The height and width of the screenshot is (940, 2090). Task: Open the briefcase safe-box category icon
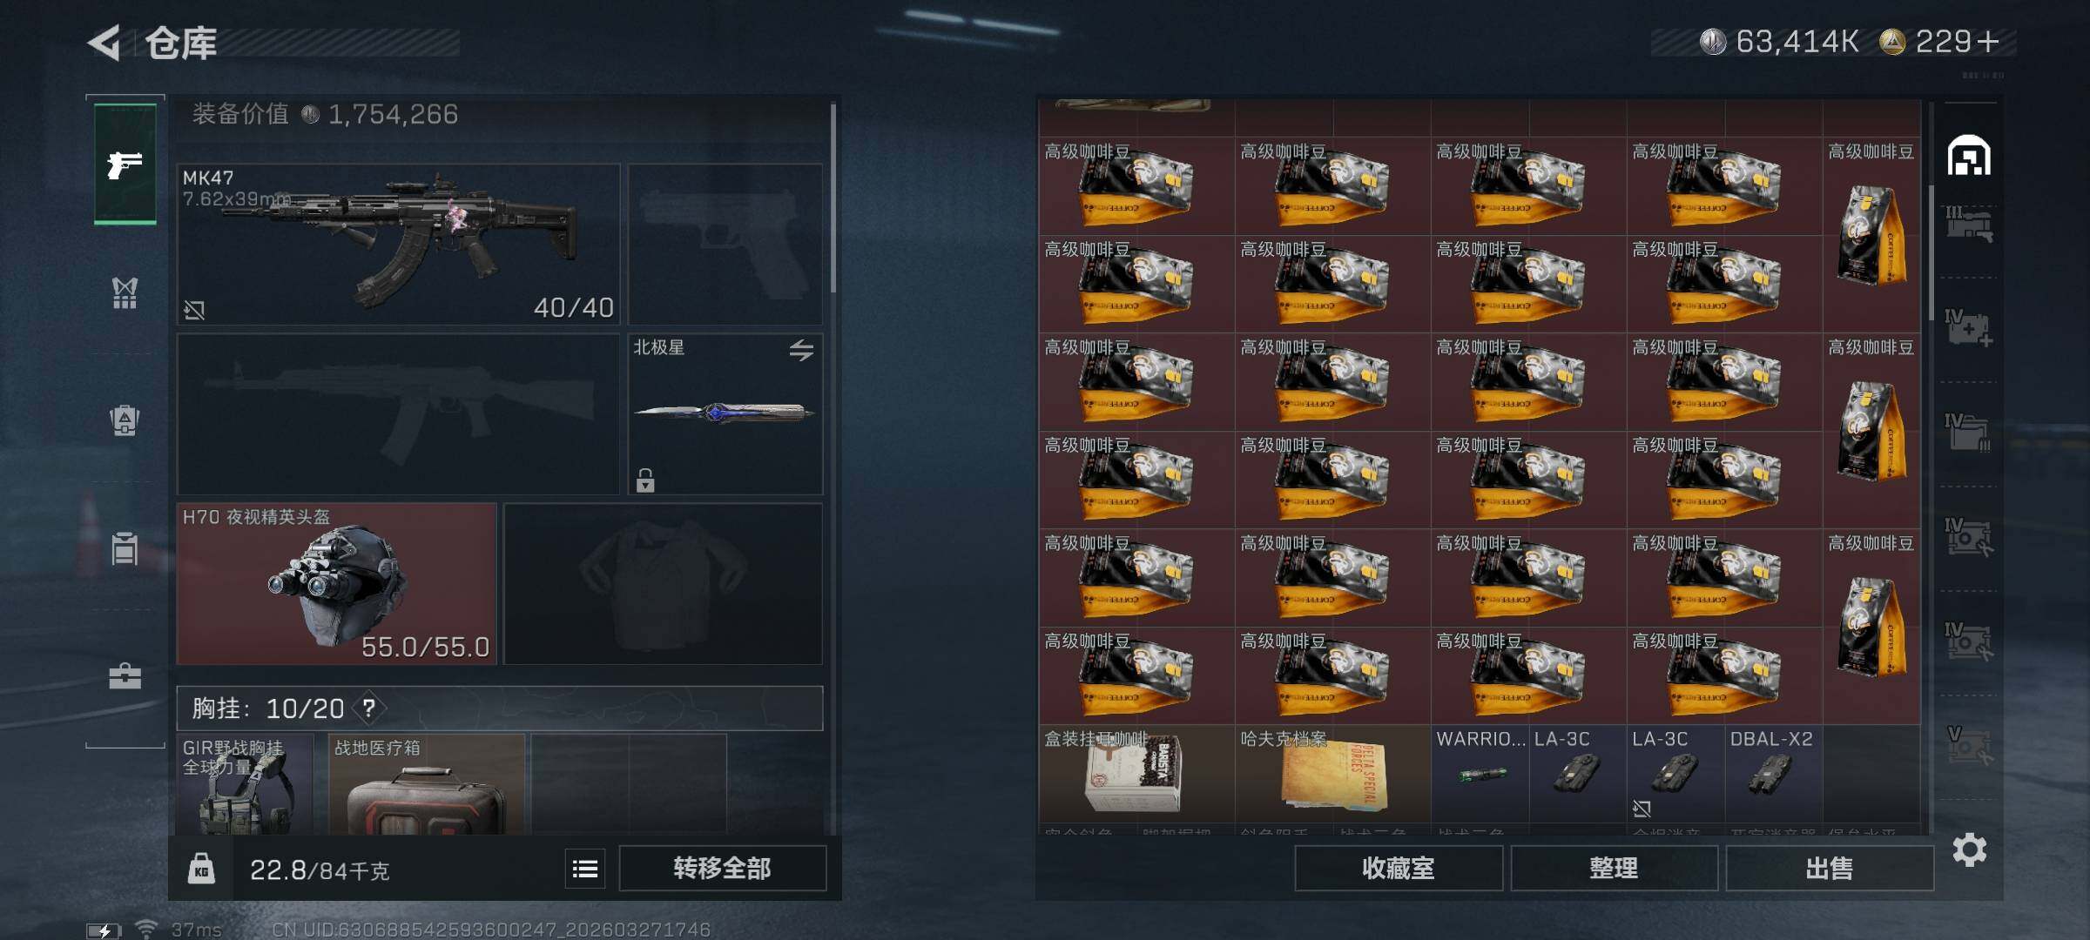point(125,676)
